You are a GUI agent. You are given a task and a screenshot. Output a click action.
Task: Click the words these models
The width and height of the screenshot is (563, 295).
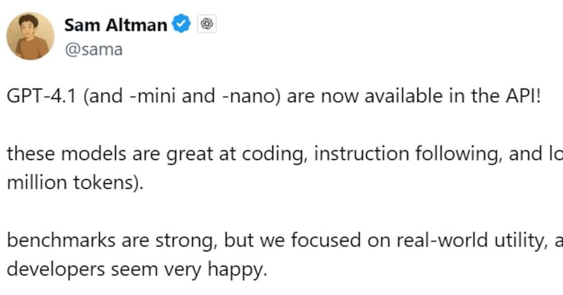(67, 154)
